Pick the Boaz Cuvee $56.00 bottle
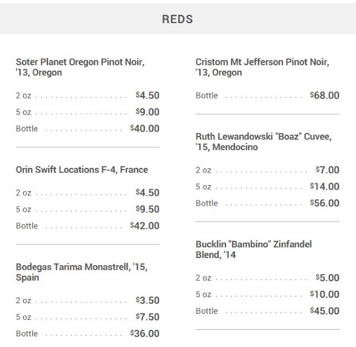Viewport: 356px width, 347px height. pos(268,203)
